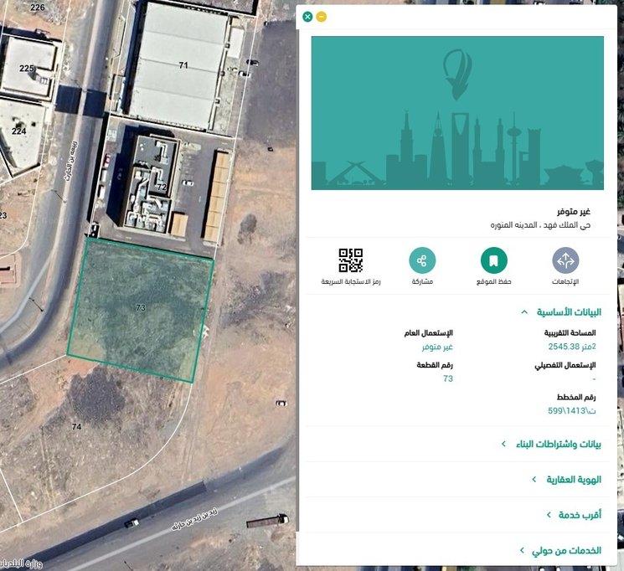Select parcel 74 on the map
The height and width of the screenshot is (571, 624).
(x=76, y=427)
